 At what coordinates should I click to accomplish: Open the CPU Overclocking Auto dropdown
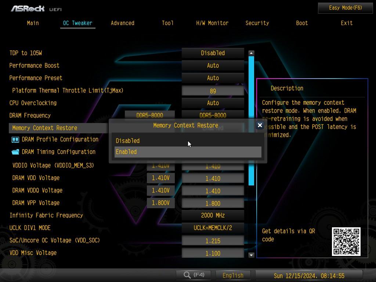213,103
